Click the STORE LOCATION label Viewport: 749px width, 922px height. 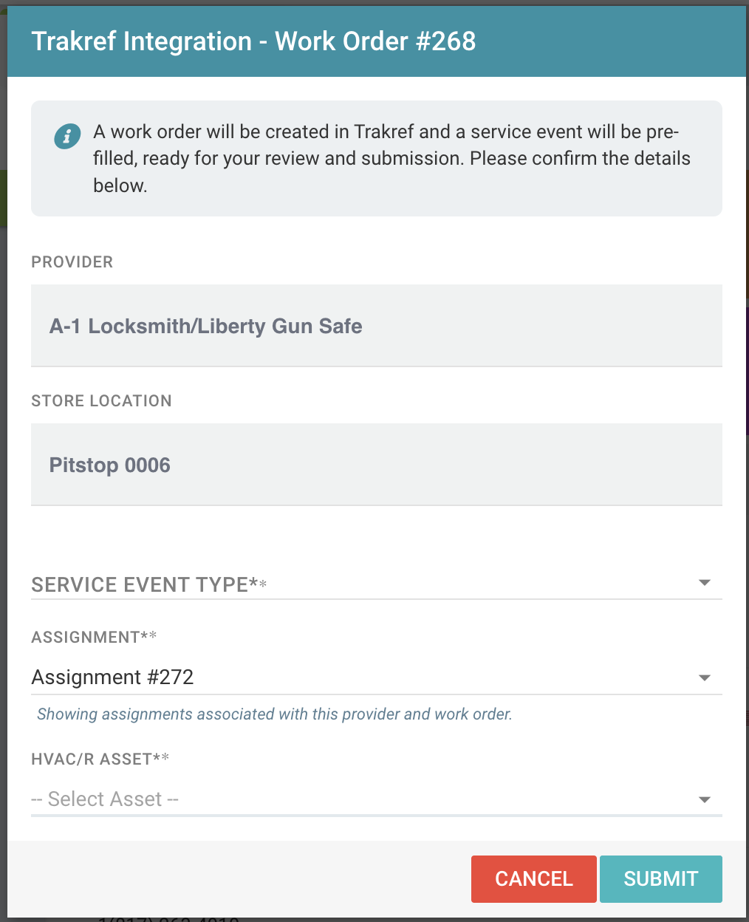tap(101, 401)
